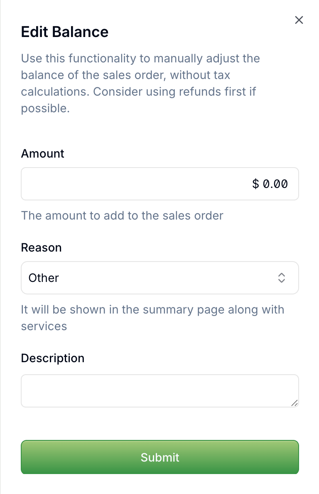Click the 'Edit Balance' heading
The height and width of the screenshot is (494, 319).
click(64, 32)
